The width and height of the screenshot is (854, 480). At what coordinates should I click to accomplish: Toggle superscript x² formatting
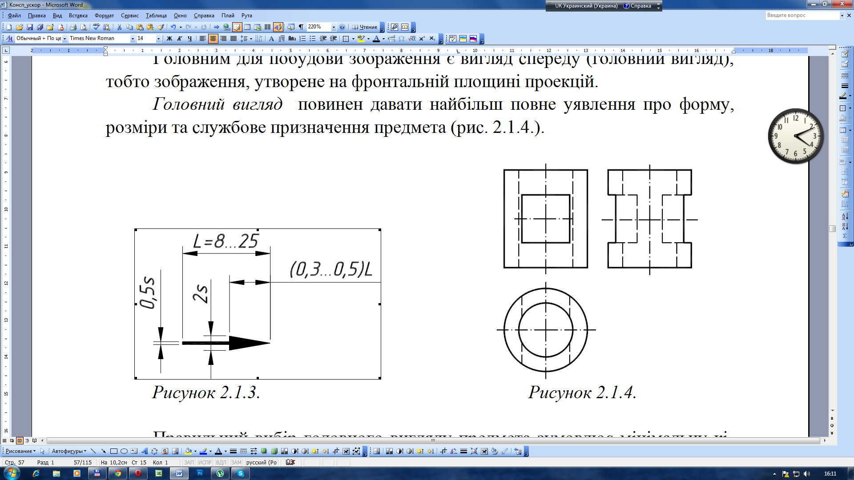pos(422,39)
